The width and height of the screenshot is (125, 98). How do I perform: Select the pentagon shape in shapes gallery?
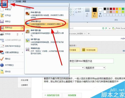[71, 12]
